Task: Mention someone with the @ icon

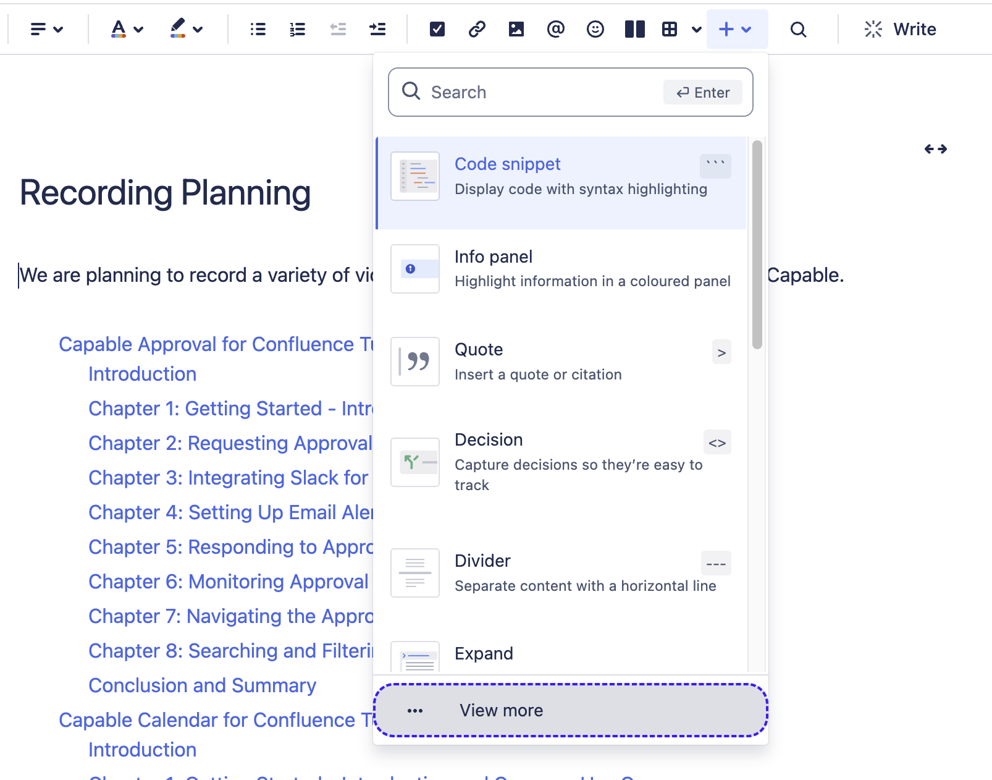Action: point(556,29)
